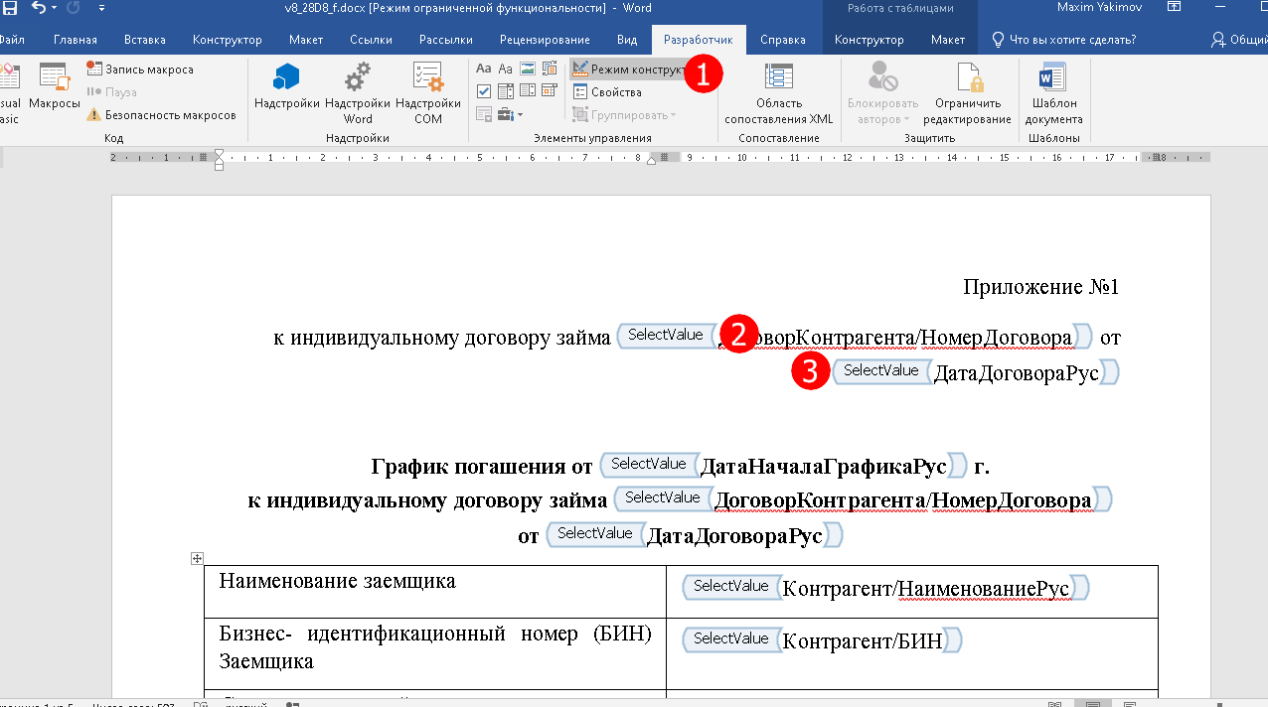Insert a checkbox content control
This screenshot has width=1268, height=707.
tap(484, 91)
